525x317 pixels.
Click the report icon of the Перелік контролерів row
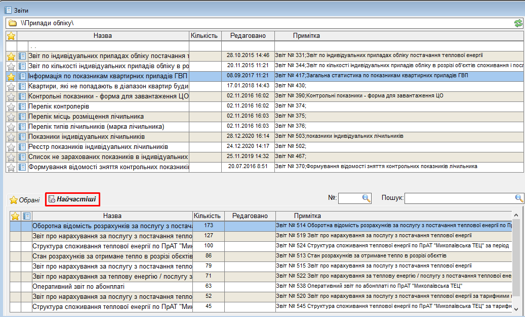pos(22,107)
